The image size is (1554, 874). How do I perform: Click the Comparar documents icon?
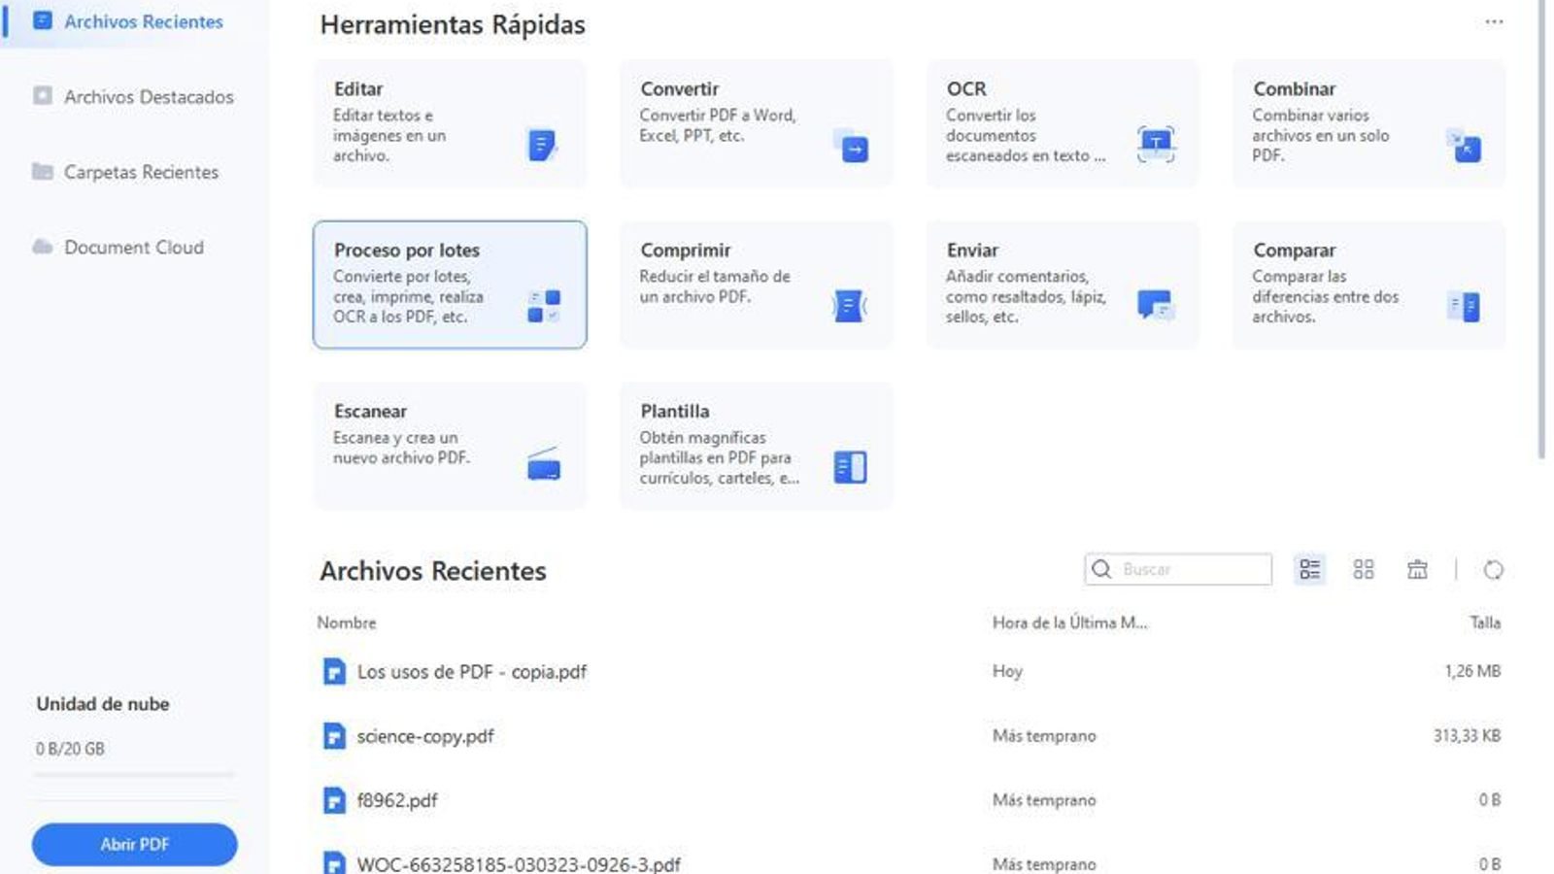pos(1464,307)
